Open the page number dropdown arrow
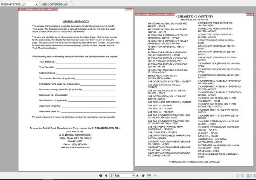 (x=133, y=176)
